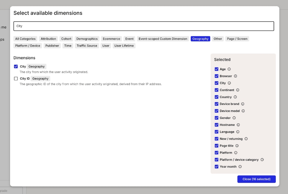Screen dimensions: 288x194
Task: Open info icon beside Browser
Action: [235, 76]
